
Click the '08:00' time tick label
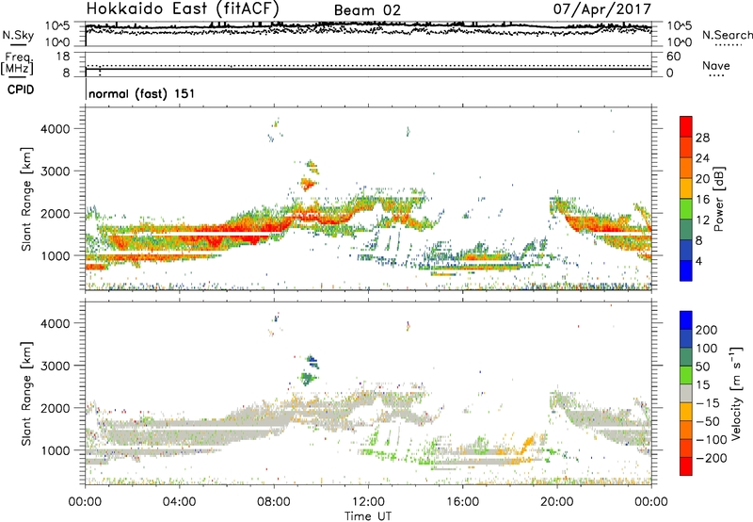click(274, 502)
